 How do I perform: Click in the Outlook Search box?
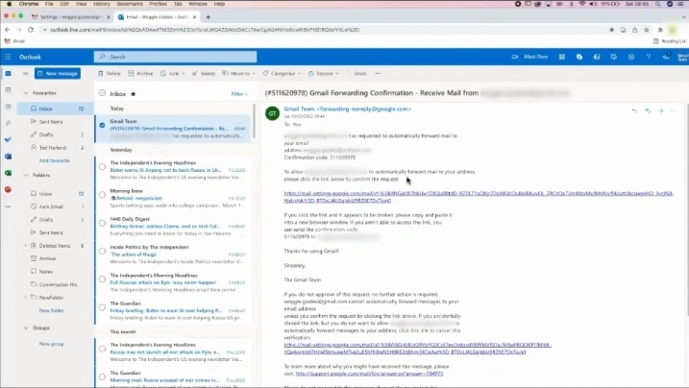[x=175, y=57]
